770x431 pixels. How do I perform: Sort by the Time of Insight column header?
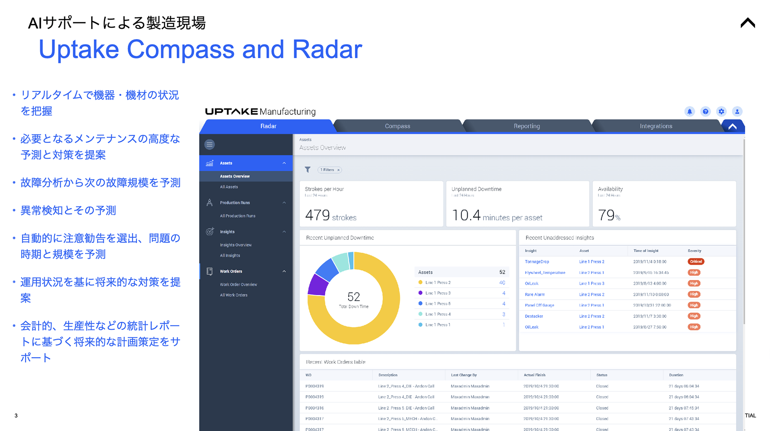point(646,251)
